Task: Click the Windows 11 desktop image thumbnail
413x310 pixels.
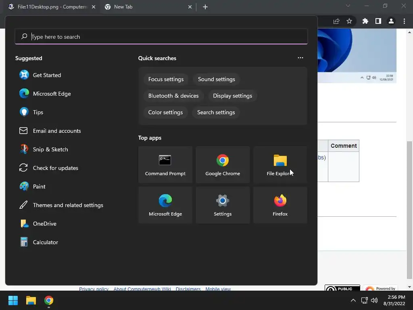Action: (x=357, y=56)
